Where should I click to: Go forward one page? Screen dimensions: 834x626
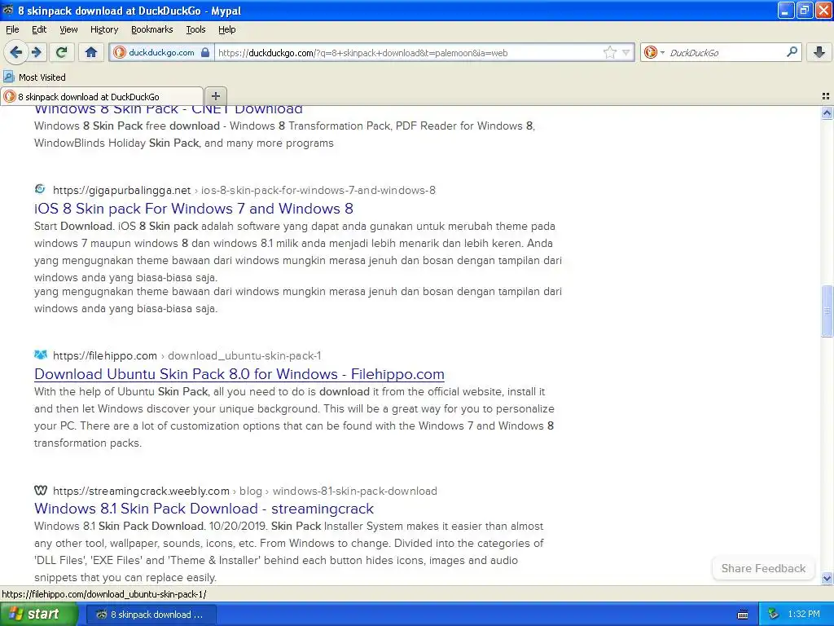click(36, 52)
